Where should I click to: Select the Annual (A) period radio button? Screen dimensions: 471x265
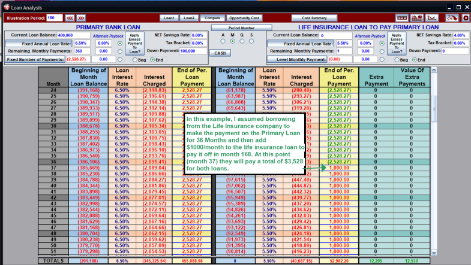[x=223, y=41]
